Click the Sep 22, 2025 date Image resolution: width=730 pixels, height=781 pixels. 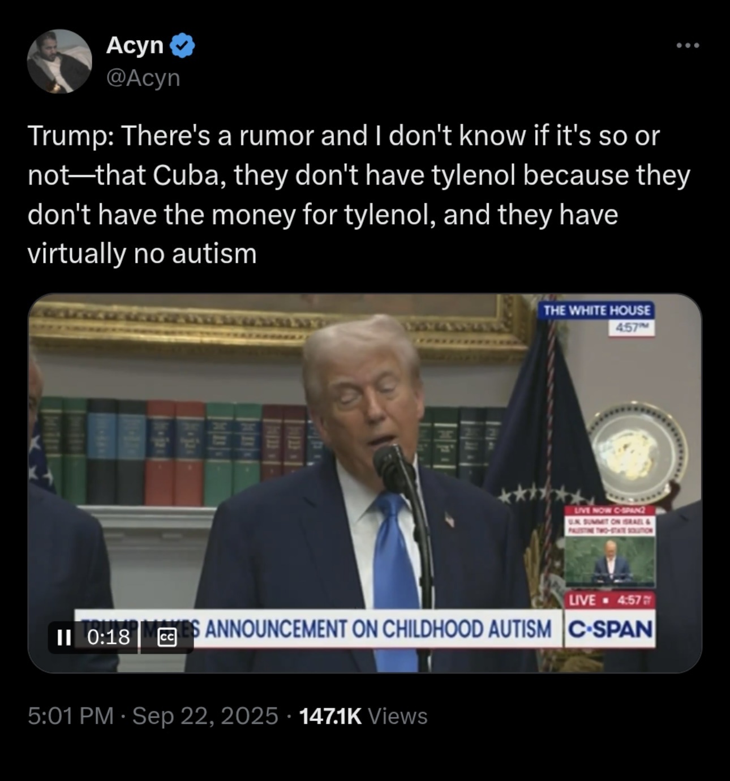point(205,716)
